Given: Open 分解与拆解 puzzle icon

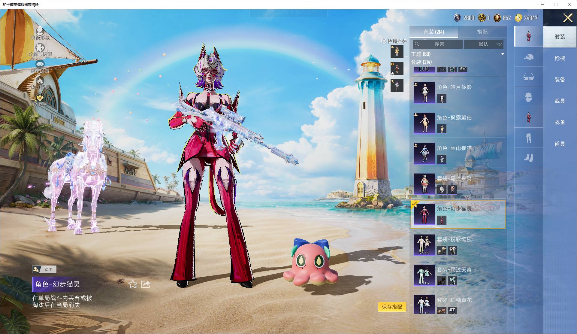Looking at the screenshot, I should [x=40, y=47].
